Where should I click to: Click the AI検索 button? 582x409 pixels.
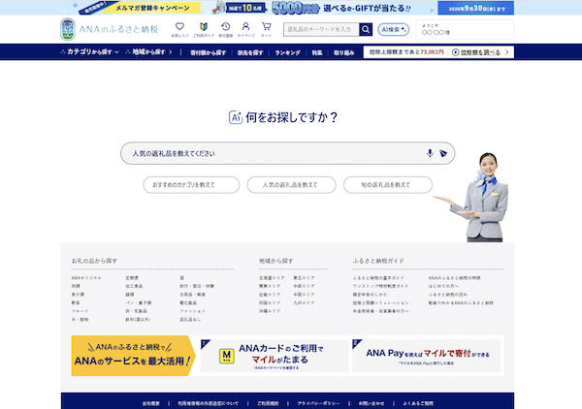394,29
